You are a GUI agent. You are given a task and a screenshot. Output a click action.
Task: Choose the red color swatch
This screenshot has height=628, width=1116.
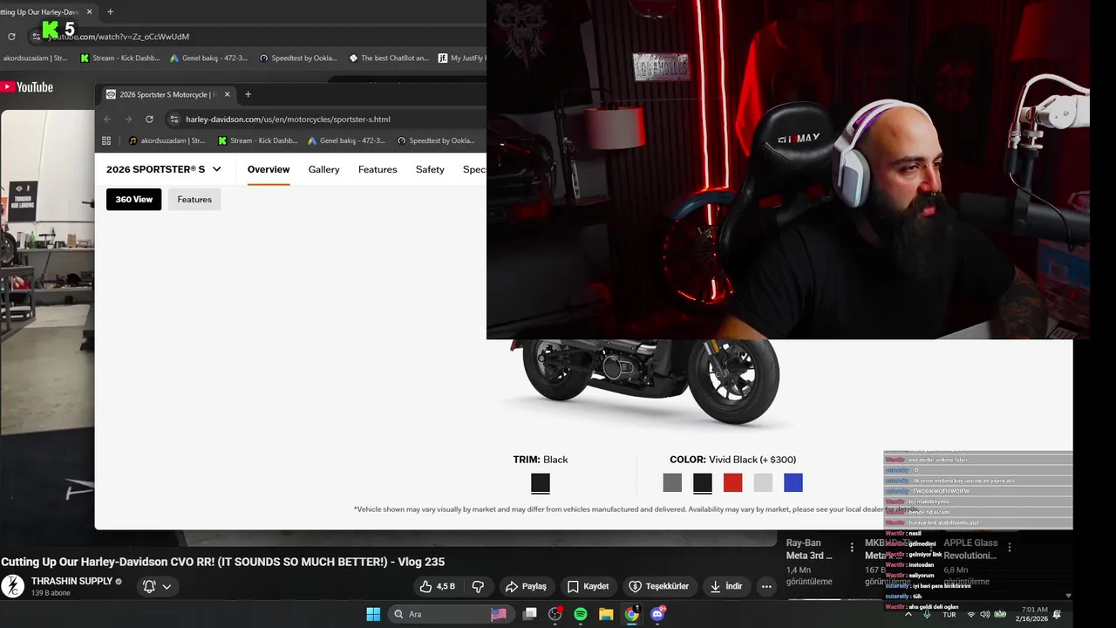(732, 483)
